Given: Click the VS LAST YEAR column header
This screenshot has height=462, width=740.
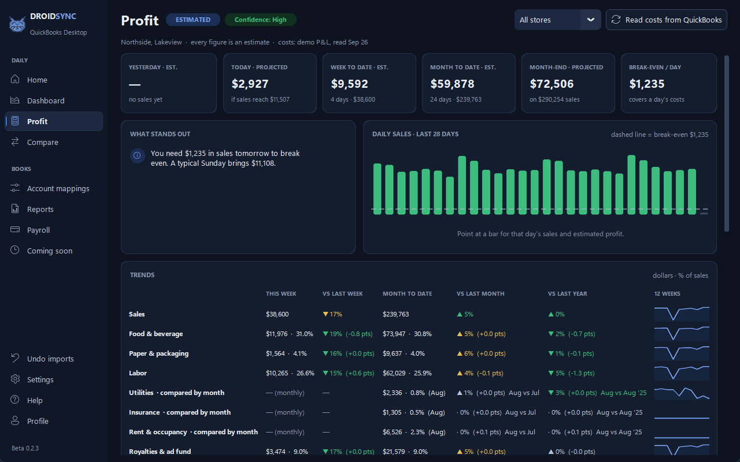Looking at the screenshot, I should 568,294.
